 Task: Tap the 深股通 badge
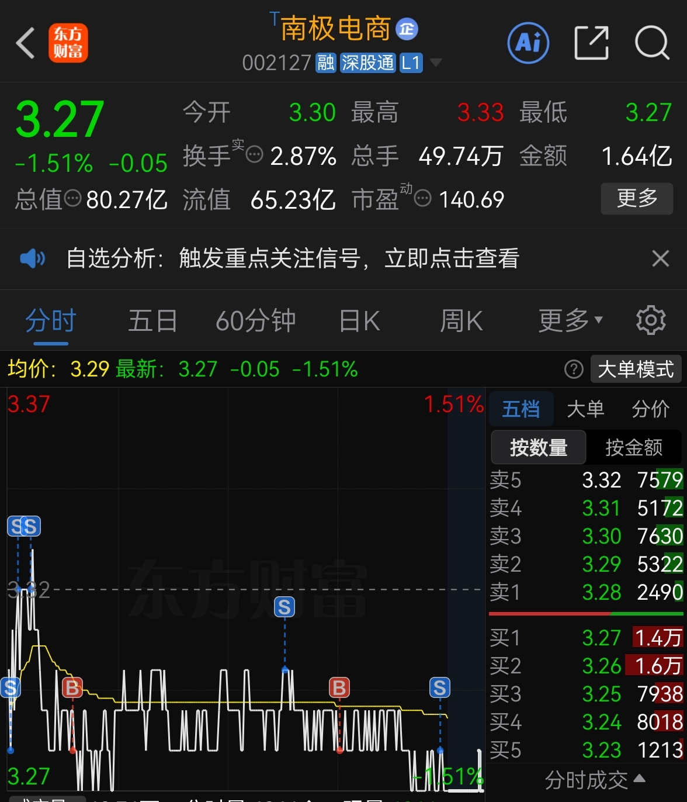[x=368, y=63]
